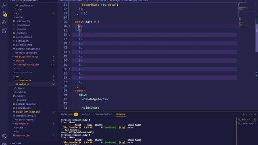258x145 pixels.
Task: Click the line number 69 in gutter
Action: [65, 91]
